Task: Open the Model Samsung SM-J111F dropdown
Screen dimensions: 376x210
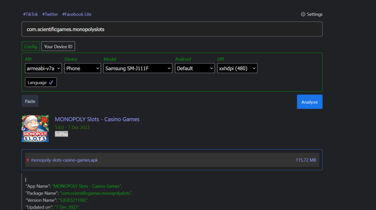Action: (x=138, y=68)
